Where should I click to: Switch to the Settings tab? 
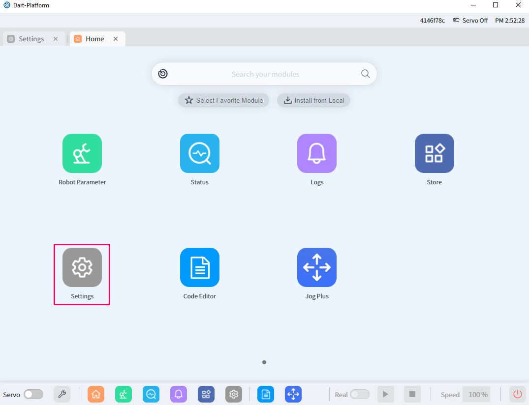click(31, 39)
